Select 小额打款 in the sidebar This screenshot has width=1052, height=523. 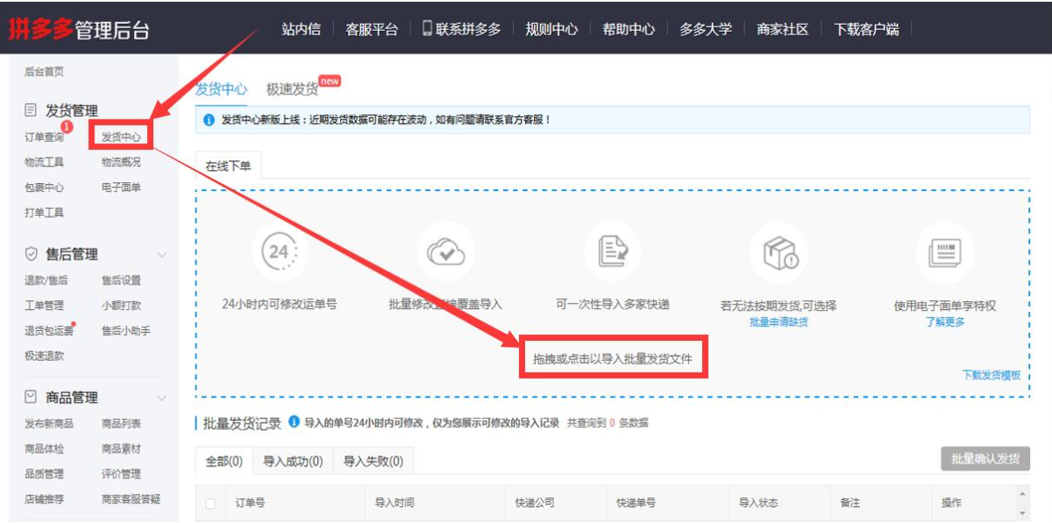(x=122, y=306)
